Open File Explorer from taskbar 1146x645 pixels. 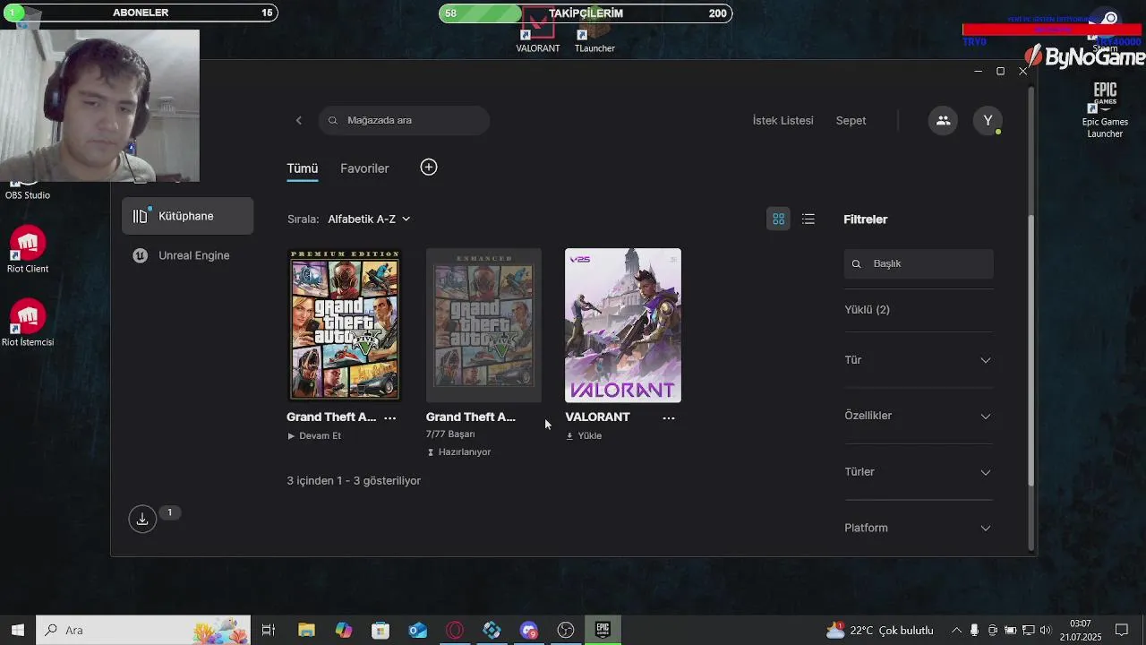pos(306,630)
